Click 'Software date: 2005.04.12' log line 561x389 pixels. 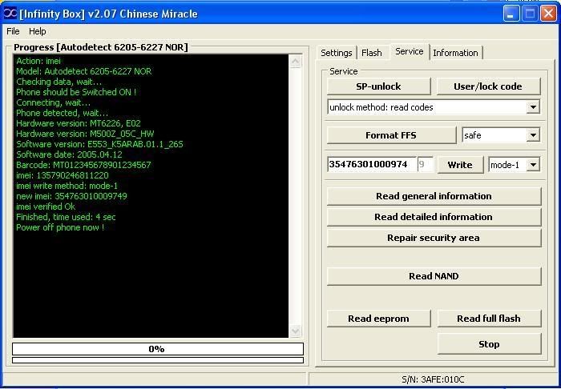click(x=69, y=154)
